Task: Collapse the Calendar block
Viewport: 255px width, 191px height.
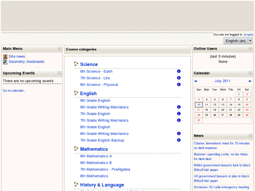Action: (x=250, y=73)
